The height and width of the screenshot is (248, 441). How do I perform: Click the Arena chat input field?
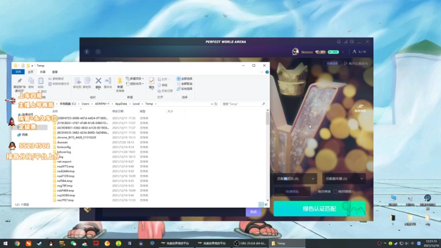pyautogui.click(x=174, y=212)
